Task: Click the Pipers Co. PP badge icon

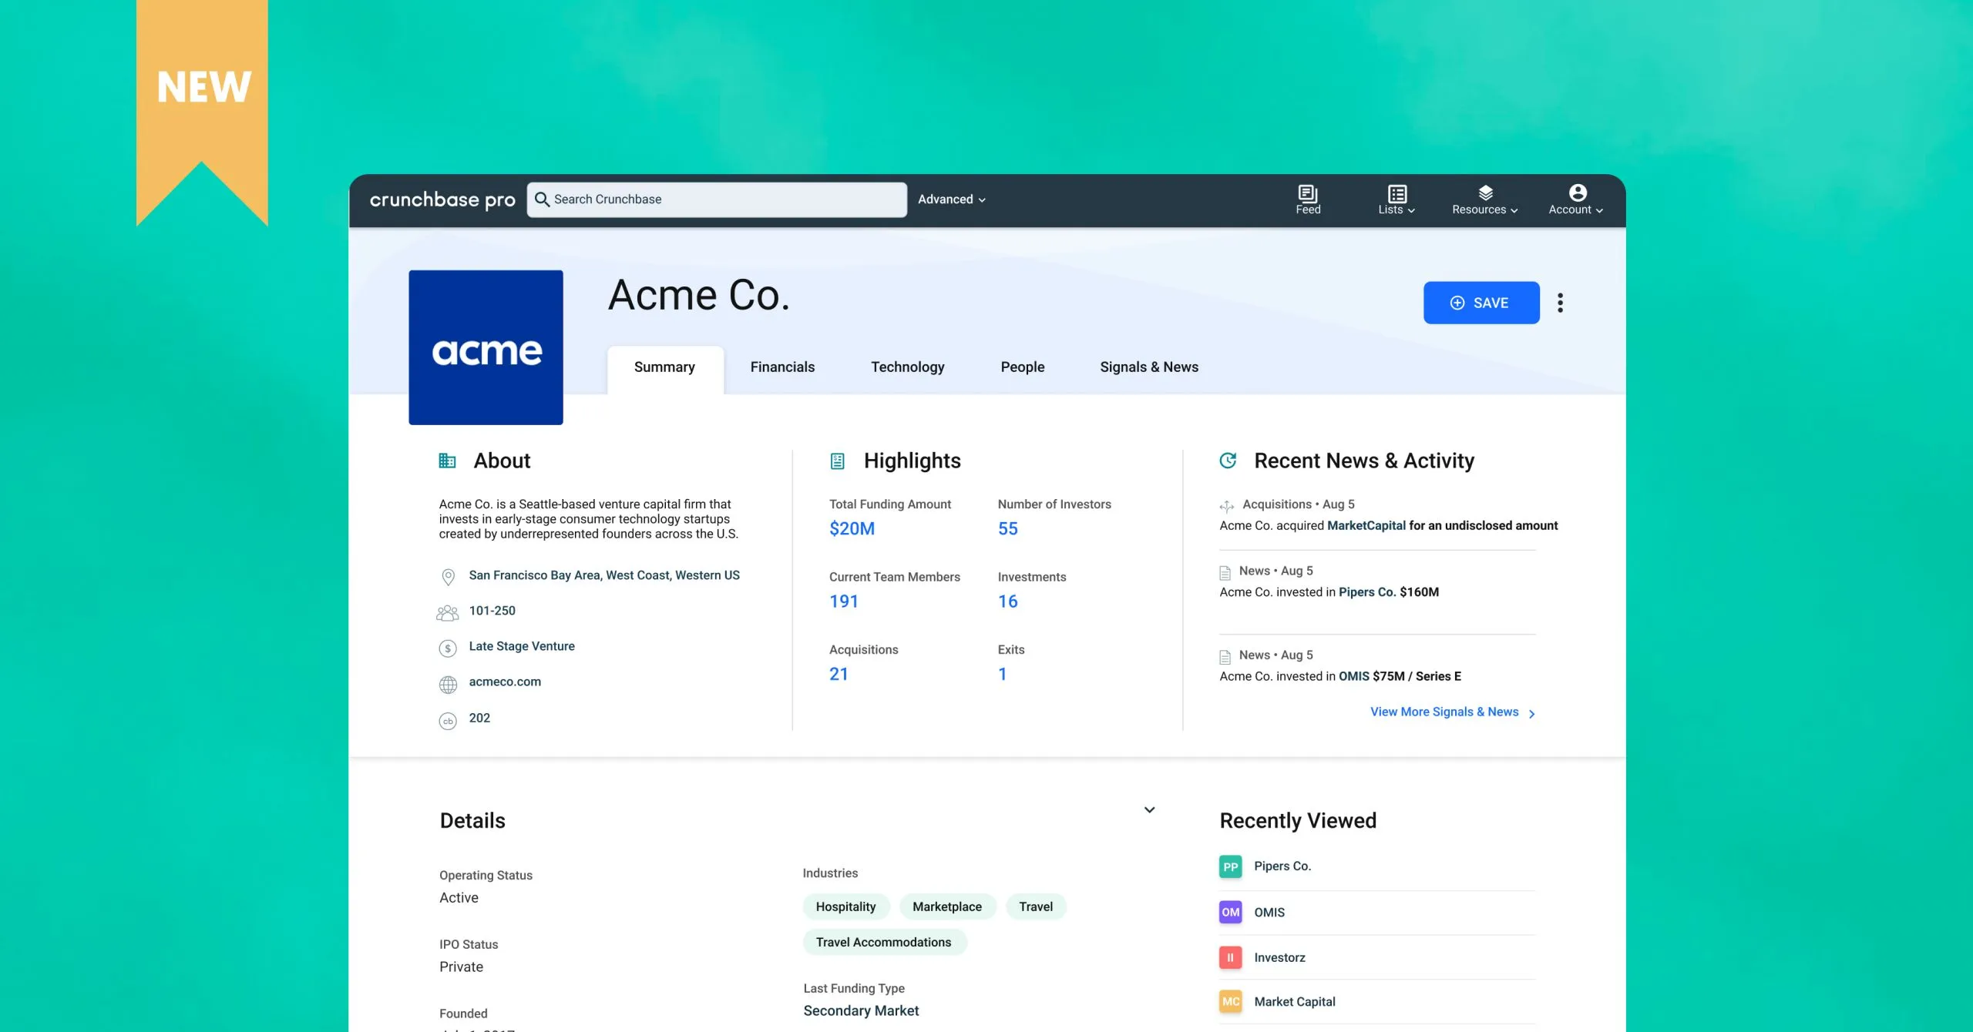Action: click(x=1230, y=866)
